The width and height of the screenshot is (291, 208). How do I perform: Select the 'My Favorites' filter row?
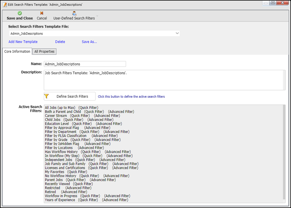pyautogui.click(x=55, y=172)
